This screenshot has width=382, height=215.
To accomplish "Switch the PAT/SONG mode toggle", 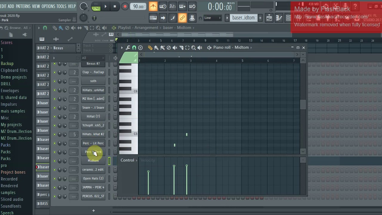I will [96, 7].
